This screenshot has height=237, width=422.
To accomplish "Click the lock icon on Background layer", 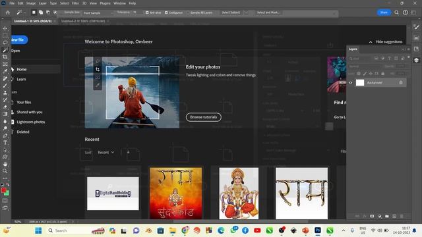I will [x=401, y=82].
